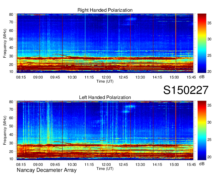This screenshot has height=174, width=215.
Task: Click 14:15 time tick under Left Handed plot
Action: [157, 165]
